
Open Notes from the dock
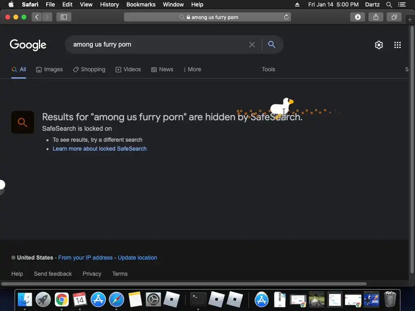pos(135,300)
